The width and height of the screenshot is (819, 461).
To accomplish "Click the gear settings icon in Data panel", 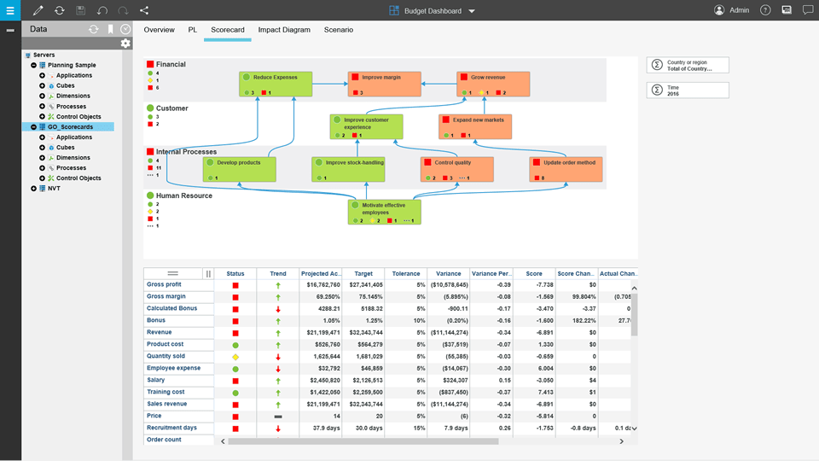I will pos(125,44).
